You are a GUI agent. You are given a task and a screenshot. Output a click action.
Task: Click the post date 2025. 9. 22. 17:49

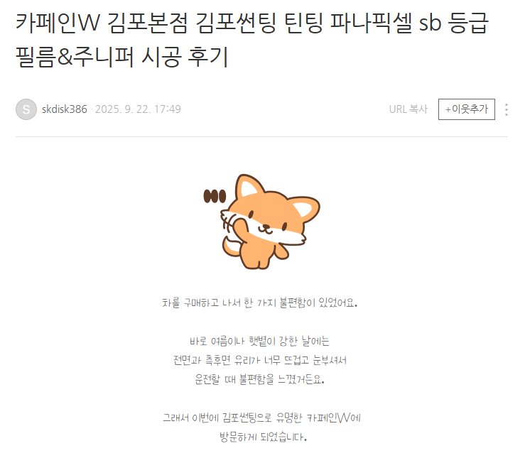click(138, 109)
